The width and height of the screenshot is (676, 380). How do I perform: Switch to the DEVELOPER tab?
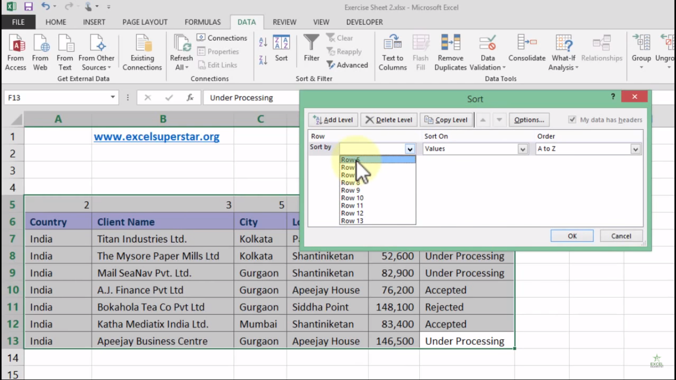pos(365,22)
